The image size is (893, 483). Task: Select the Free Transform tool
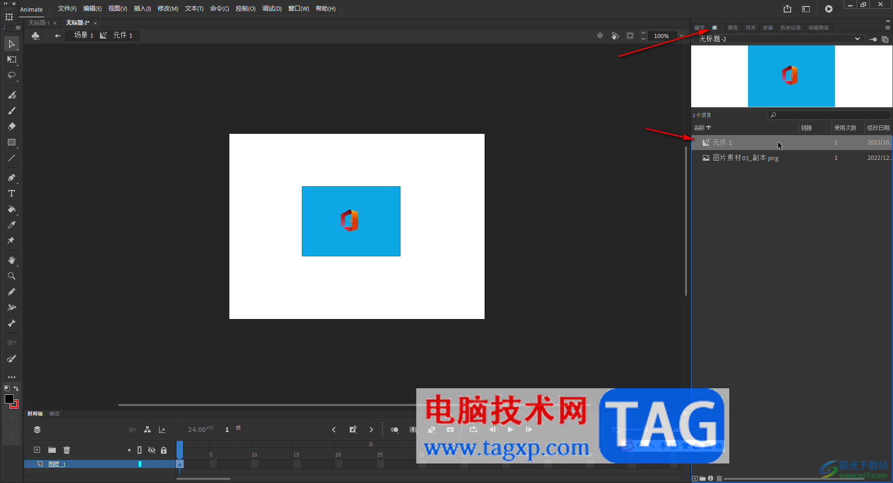click(12, 59)
